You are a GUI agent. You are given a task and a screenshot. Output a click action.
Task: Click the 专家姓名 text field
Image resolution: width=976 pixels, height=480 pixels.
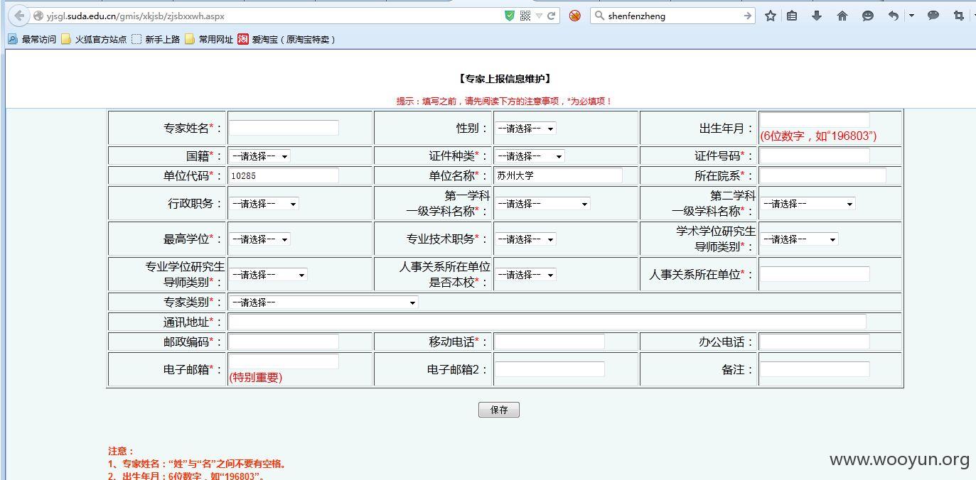[x=284, y=128]
